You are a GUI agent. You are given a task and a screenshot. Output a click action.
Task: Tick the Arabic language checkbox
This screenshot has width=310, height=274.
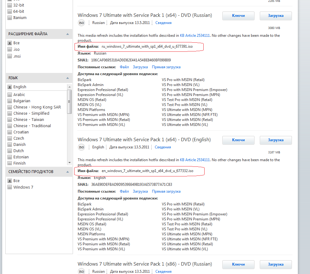pos(10,95)
